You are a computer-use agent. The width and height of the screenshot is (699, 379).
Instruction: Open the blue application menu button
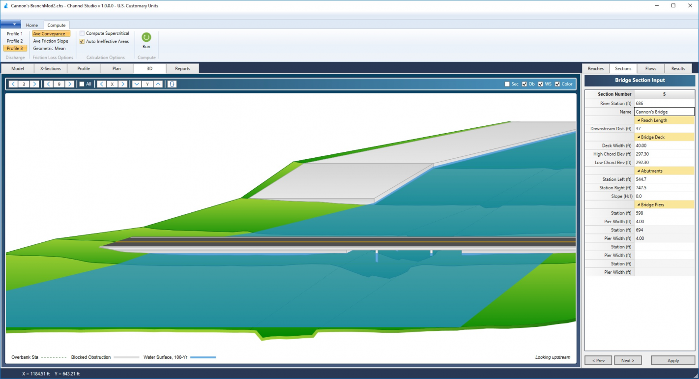tap(10, 24)
